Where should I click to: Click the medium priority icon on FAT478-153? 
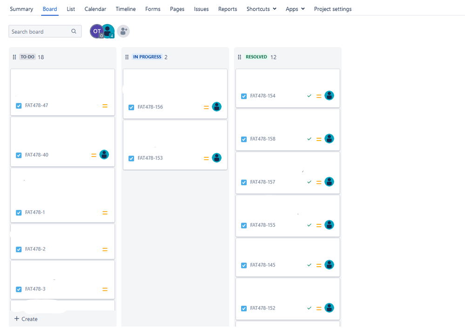click(x=206, y=159)
